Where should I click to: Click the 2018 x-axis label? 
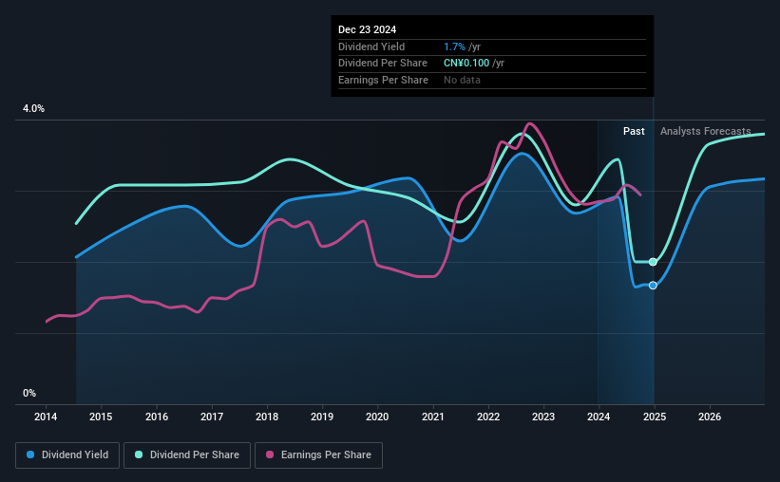267,417
